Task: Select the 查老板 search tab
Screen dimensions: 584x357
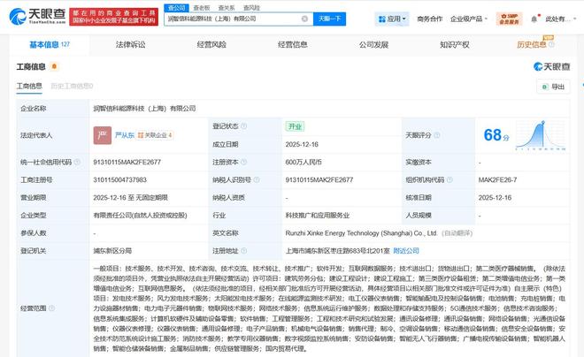Action: tap(202, 8)
